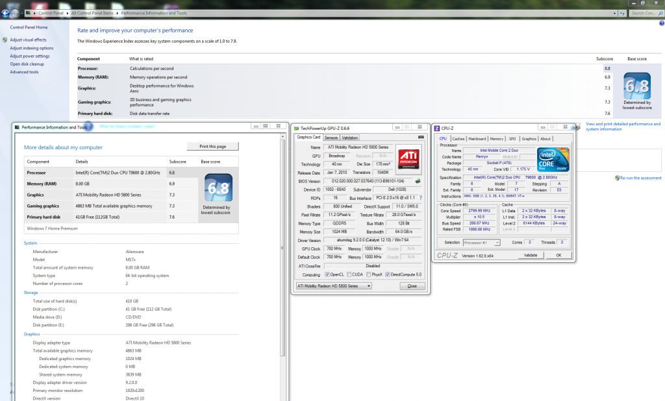Screen dimensions: 665x401
Task: Open Control Panel Home link
Action: coord(29,27)
